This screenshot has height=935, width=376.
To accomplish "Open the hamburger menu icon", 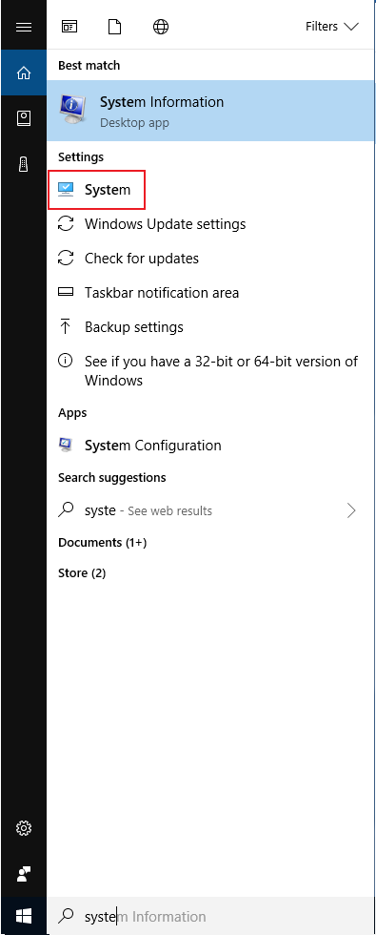I will pyautogui.click(x=23, y=27).
